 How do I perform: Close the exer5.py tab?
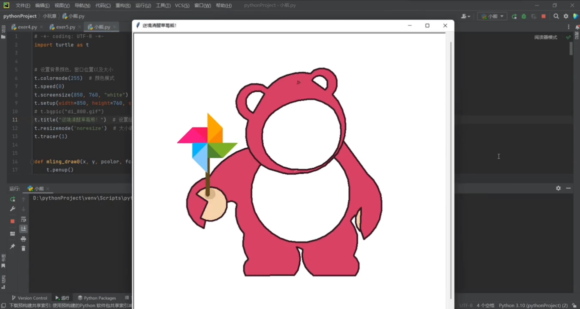point(79,27)
